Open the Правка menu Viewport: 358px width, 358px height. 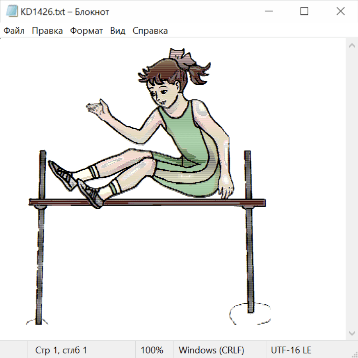click(x=47, y=31)
